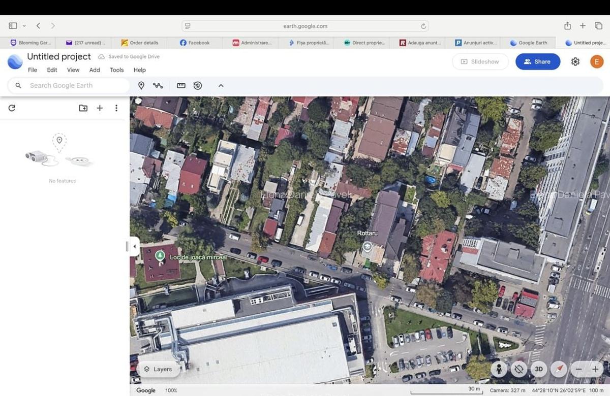
Task: Create a new feature with the plus icon
Action: tap(100, 108)
